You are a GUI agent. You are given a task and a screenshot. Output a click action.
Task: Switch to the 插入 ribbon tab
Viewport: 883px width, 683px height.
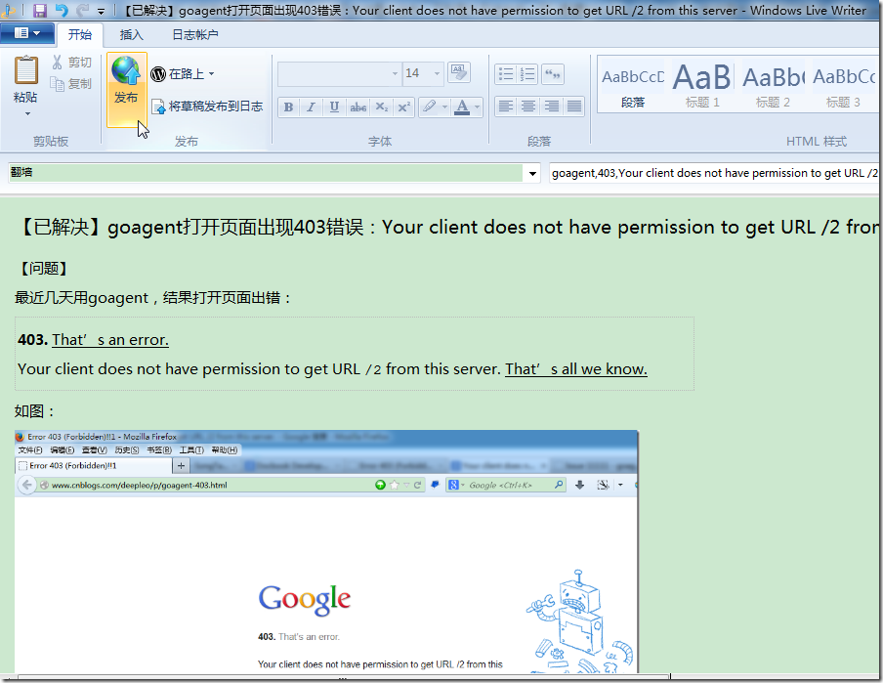(131, 35)
